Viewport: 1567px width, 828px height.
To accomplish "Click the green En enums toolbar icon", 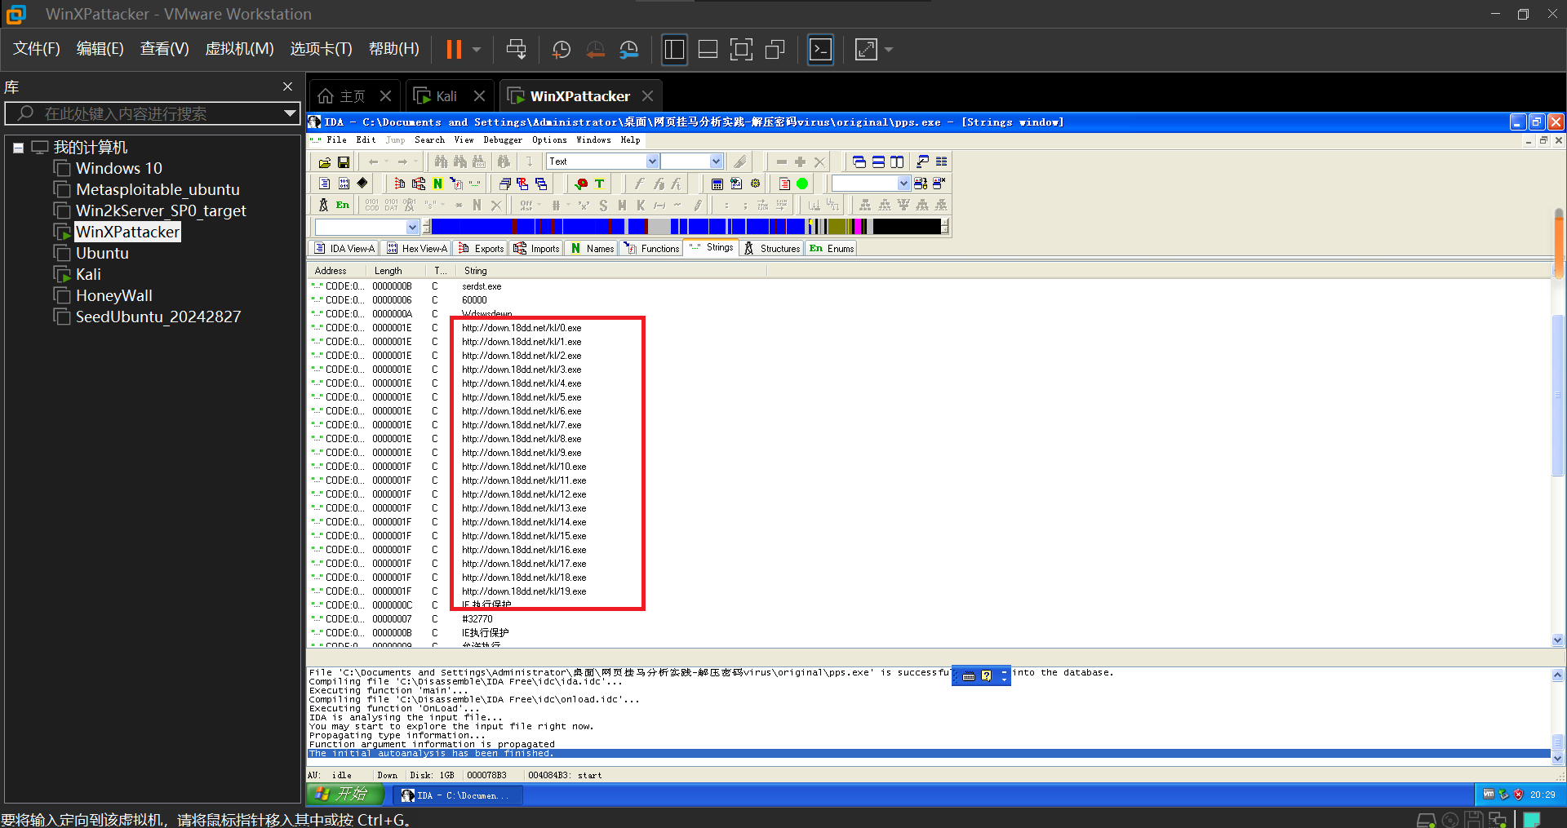I will (343, 205).
